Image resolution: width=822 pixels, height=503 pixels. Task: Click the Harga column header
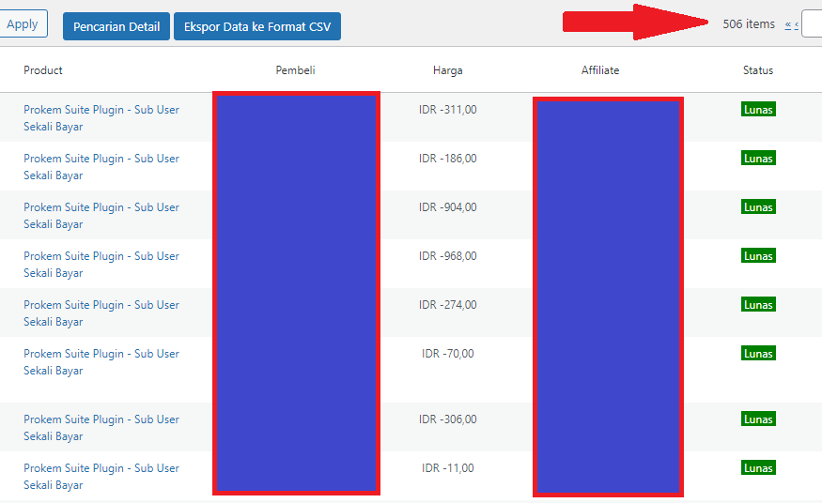[447, 70]
